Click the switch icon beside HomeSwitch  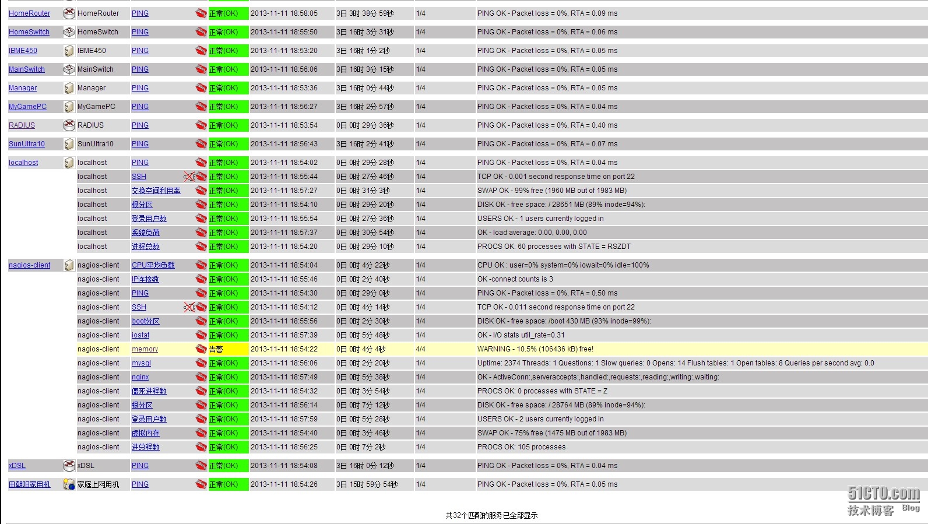tap(69, 31)
